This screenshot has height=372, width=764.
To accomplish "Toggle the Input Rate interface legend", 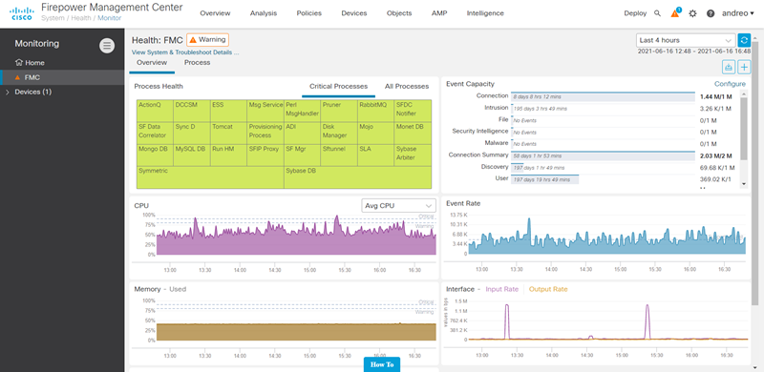I will (502, 289).
